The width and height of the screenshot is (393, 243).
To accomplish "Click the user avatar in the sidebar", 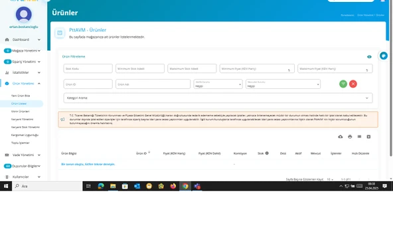I will coord(24,15).
